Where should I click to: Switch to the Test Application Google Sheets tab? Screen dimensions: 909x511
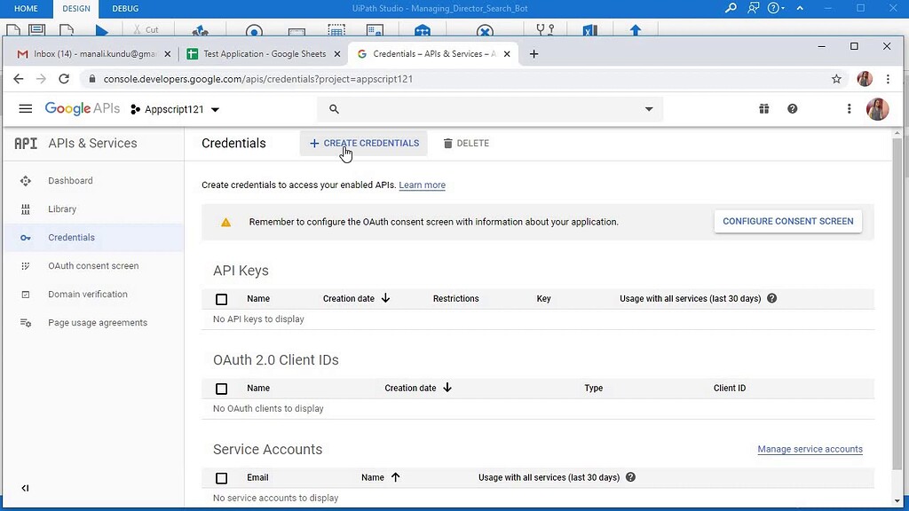[x=260, y=53]
